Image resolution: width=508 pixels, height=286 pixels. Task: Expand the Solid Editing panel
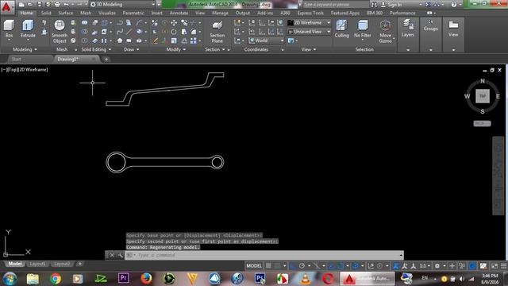point(96,49)
